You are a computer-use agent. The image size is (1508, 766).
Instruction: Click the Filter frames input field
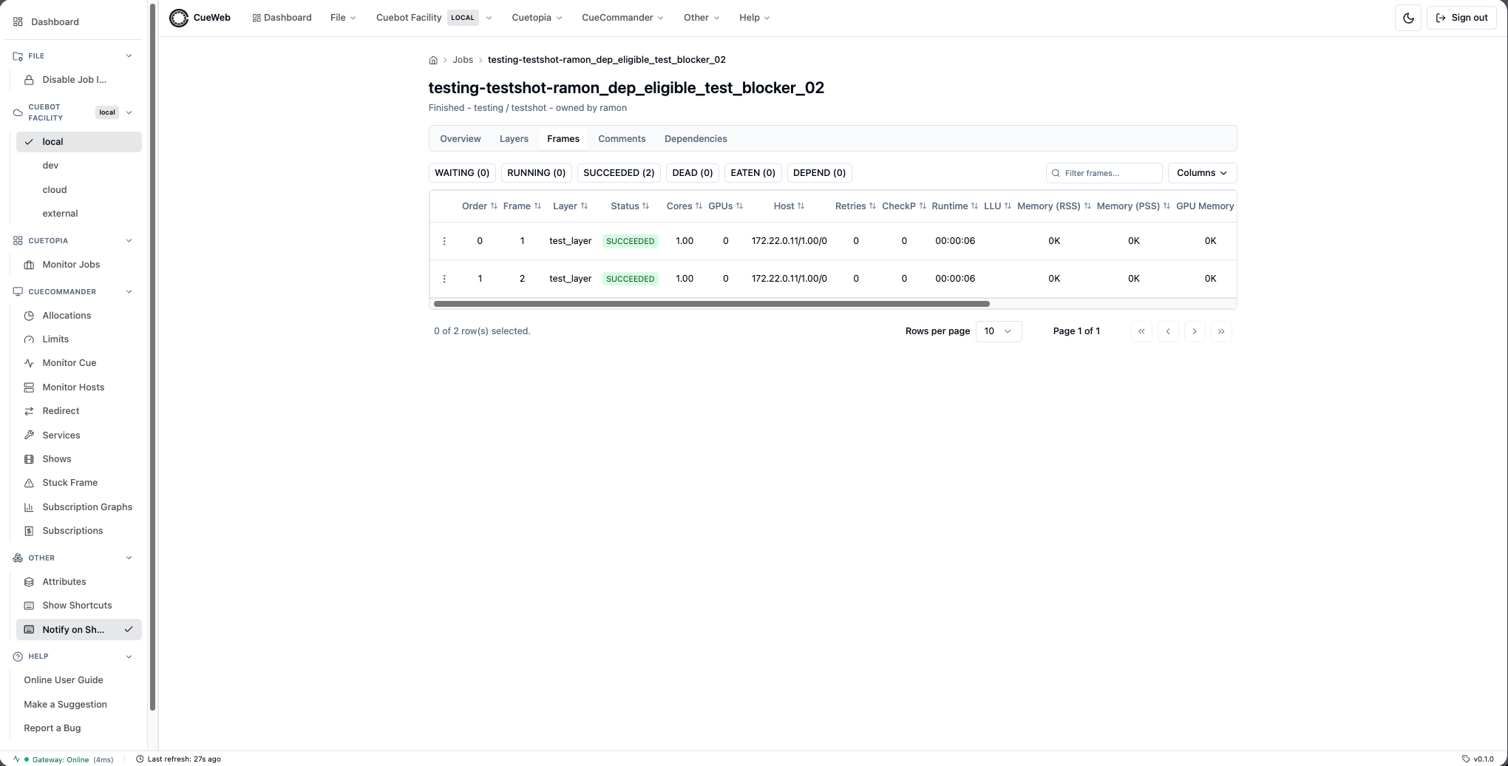pyautogui.click(x=1104, y=173)
